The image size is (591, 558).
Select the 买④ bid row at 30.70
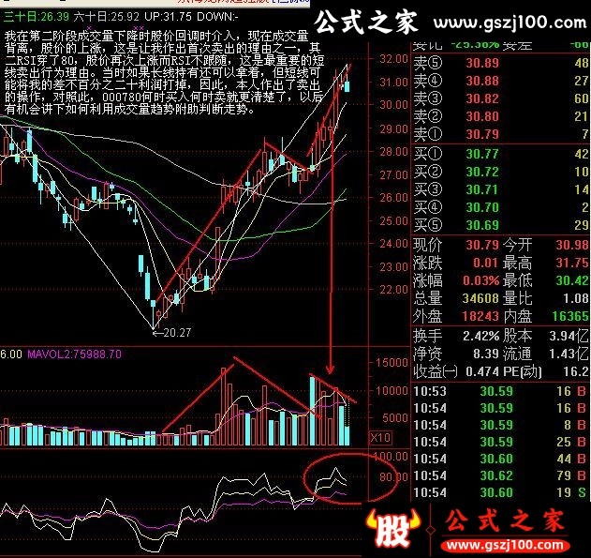click(500, 207)
